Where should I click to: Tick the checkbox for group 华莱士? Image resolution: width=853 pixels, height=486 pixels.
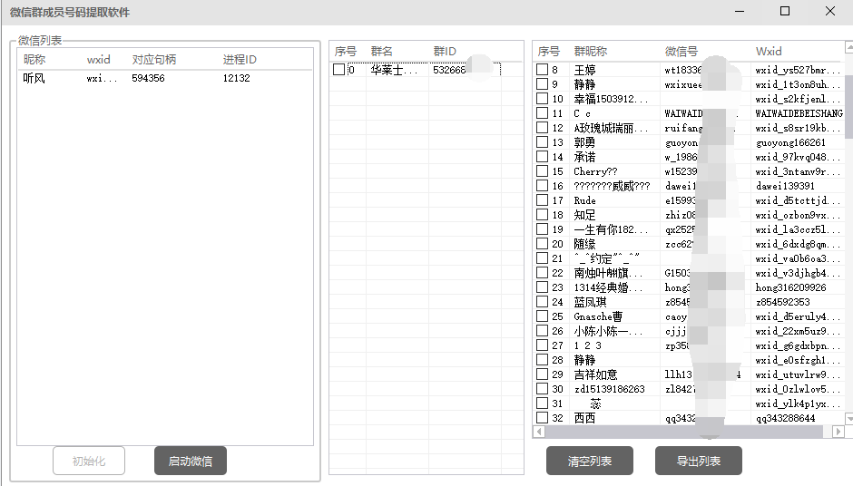[338, 70]
